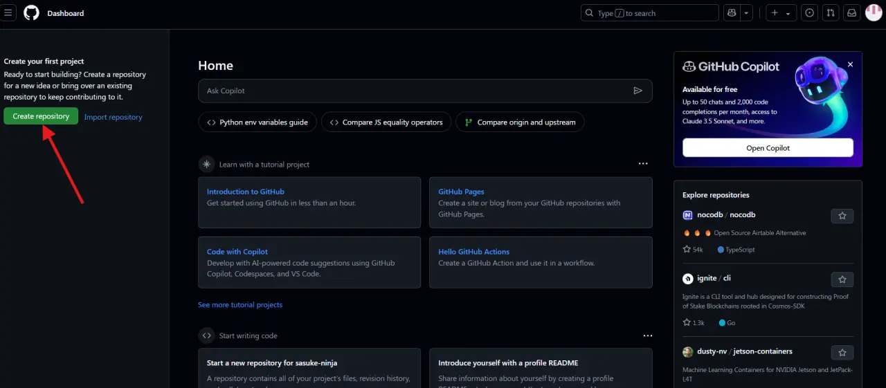Click the dusty-nv repository avatar icon
Viewport: 886px width, 388px height.
click(688, 351)
